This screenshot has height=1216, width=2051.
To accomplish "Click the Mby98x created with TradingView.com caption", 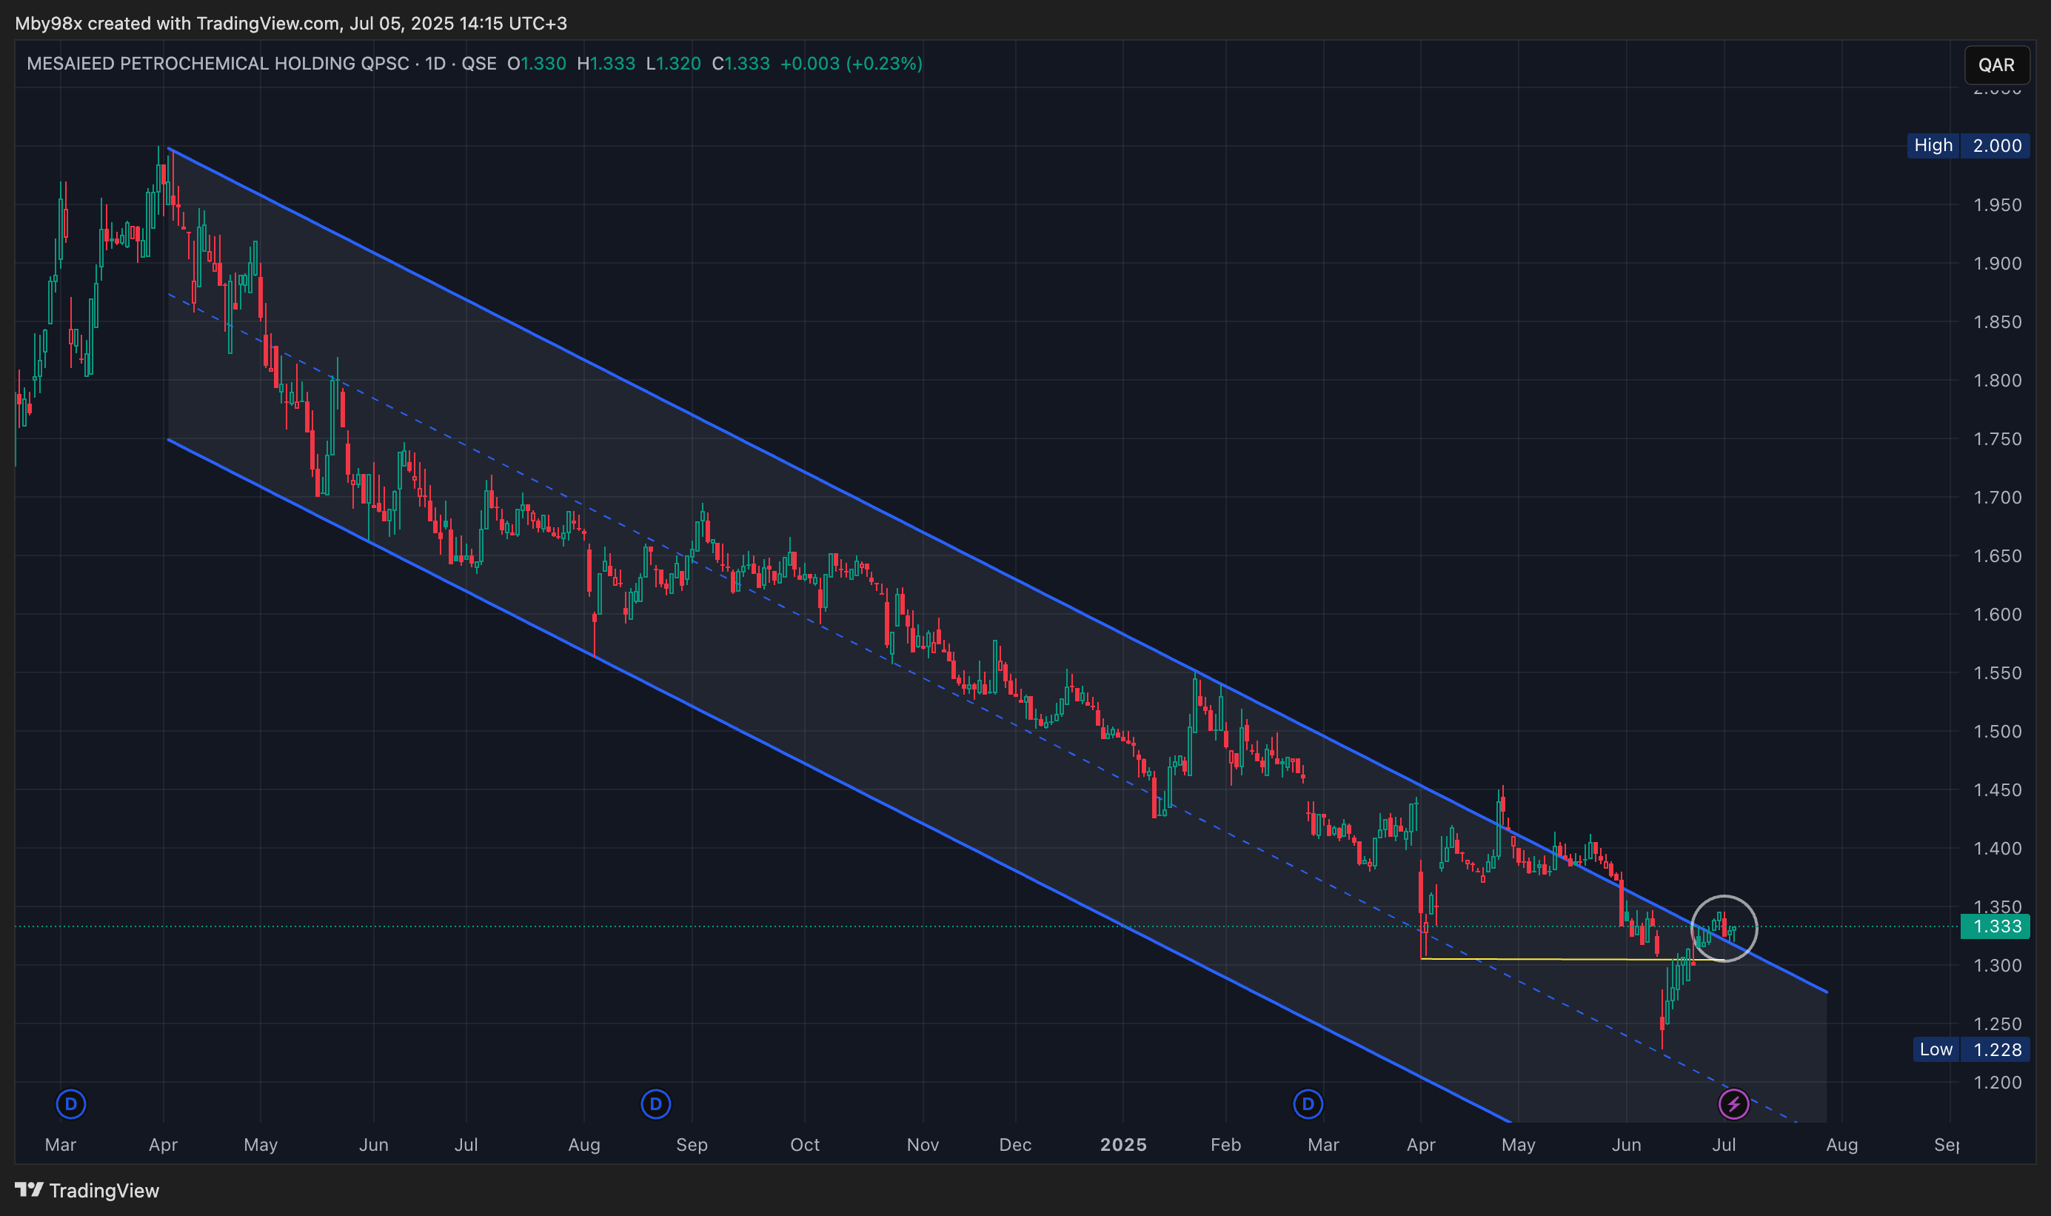I will (291, 23).
